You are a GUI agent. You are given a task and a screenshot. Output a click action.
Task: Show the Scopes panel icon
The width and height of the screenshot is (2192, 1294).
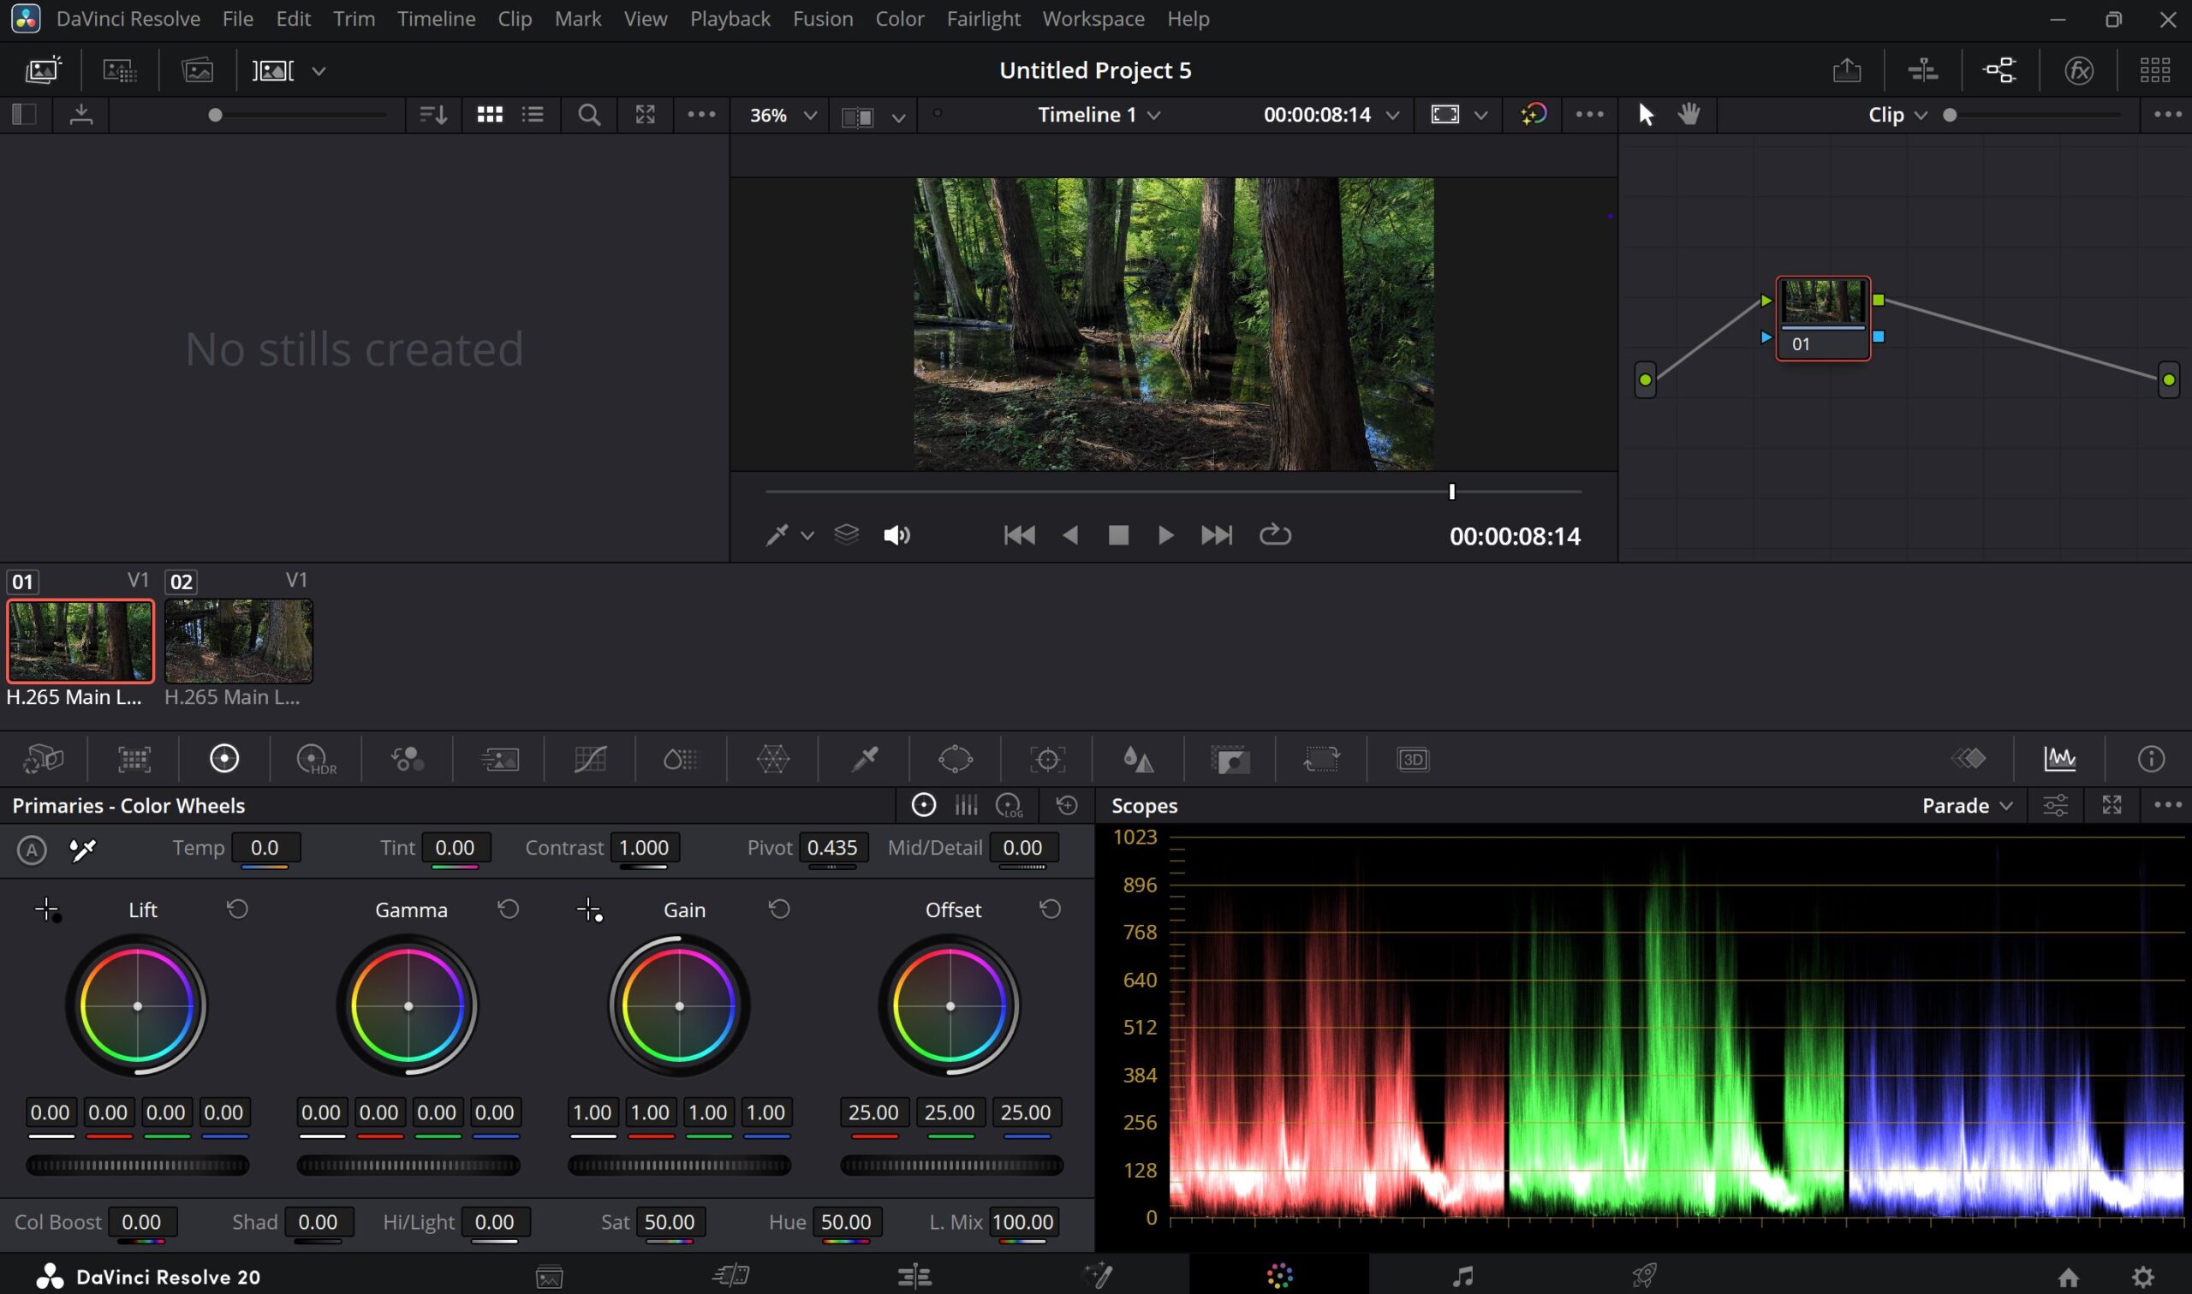pos(2059,759)
